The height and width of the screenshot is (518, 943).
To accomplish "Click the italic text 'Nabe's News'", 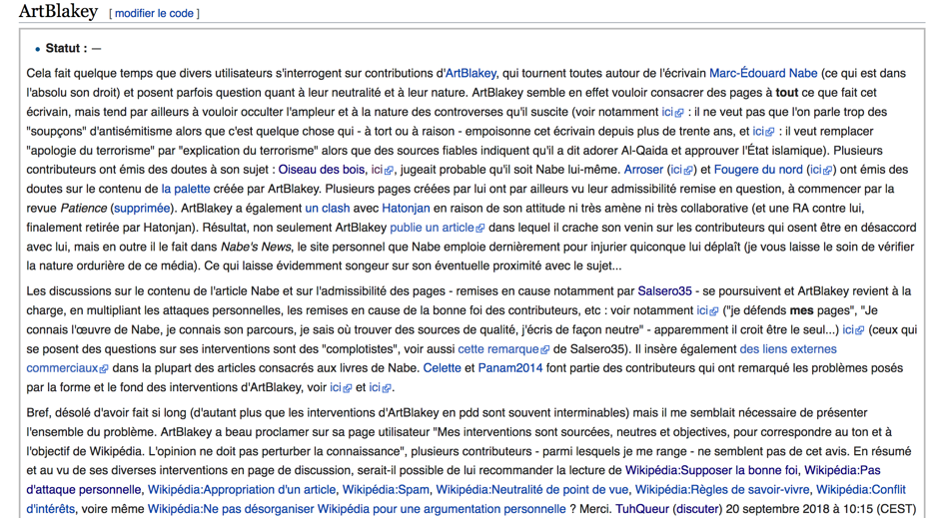I will 256,247.
